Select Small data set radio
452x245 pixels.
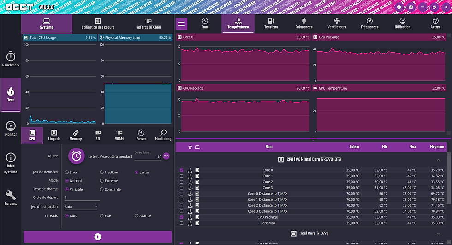67,173
